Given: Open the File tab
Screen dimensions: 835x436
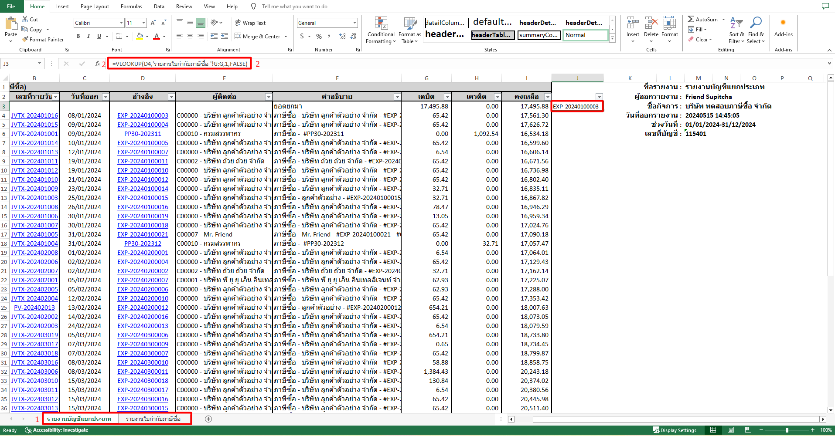Looking at the screenshot, I should click(11, 7).
